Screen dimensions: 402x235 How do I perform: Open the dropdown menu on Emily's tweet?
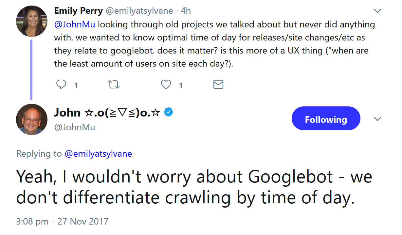377,10
